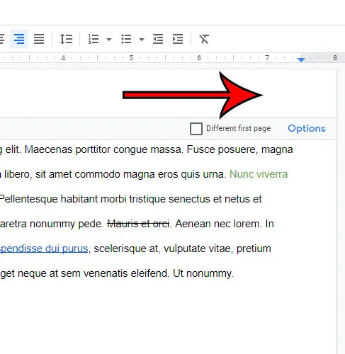This screenshot has width=345, height=354.
Task: Decrease indent of paragraph
Action: [158, 39]
